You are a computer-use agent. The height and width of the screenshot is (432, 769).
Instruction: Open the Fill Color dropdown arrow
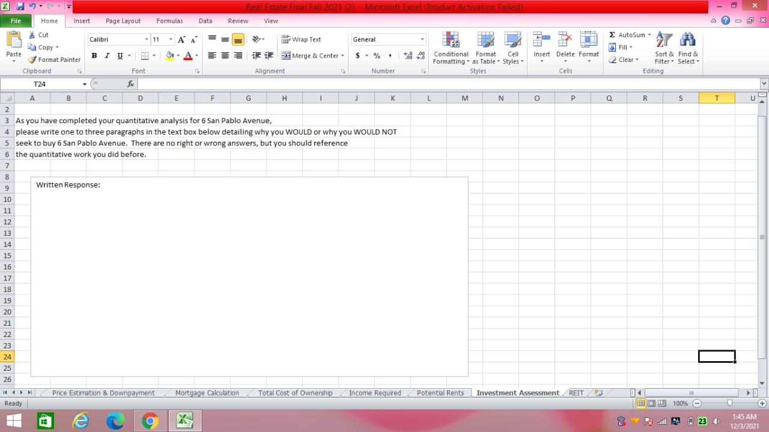pyautogui.click(x=177, y=55)
